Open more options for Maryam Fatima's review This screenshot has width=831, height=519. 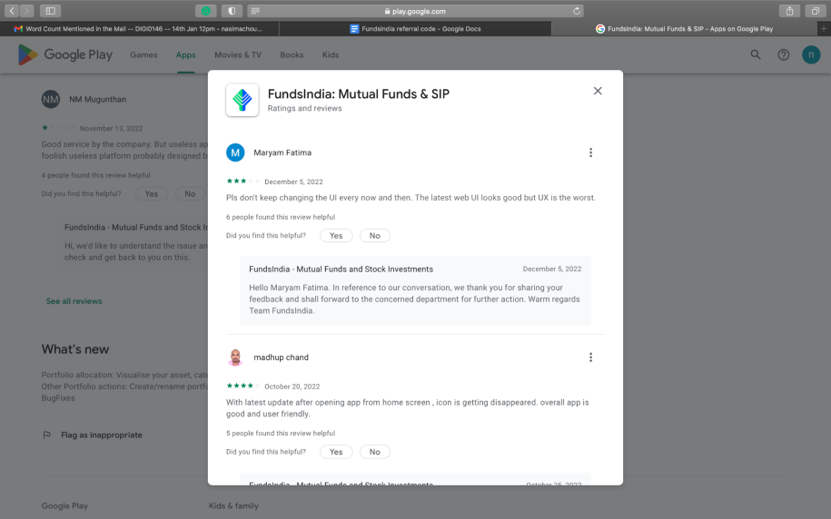point(590,152)
